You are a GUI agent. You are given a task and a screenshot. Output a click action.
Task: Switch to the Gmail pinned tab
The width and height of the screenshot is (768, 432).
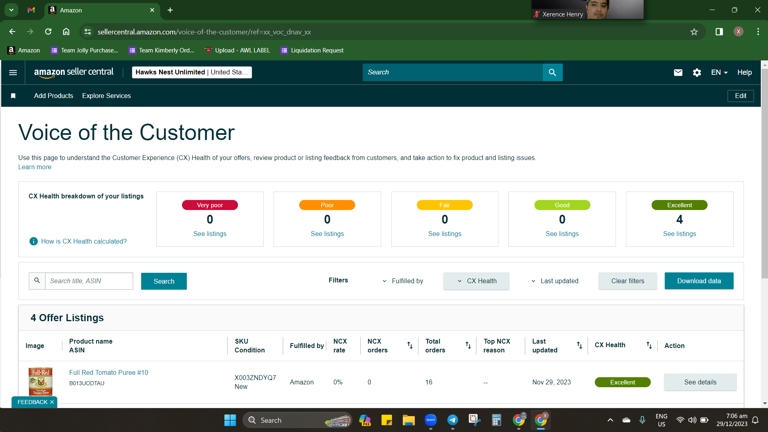31,10
